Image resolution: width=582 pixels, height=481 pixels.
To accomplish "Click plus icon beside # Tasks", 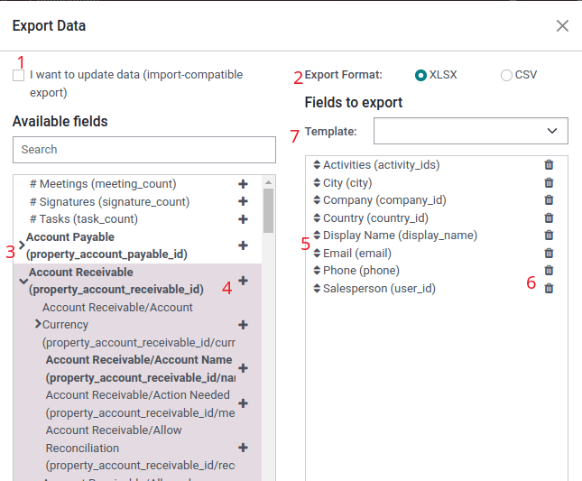I will (243, 219).
